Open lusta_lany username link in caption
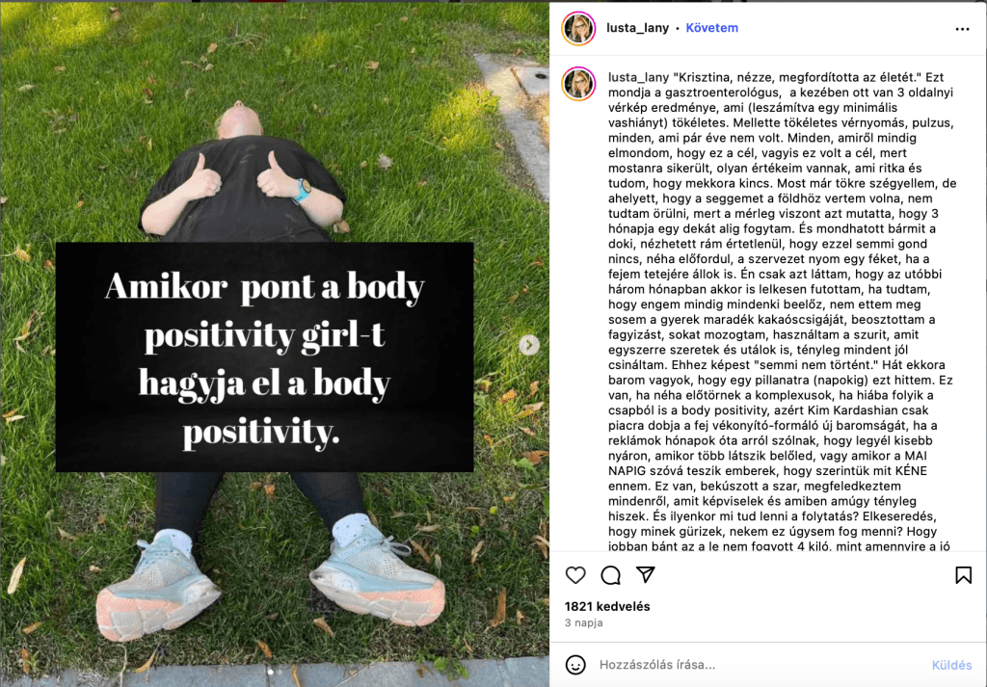987x687 pixels. click(x=638, y=77)
